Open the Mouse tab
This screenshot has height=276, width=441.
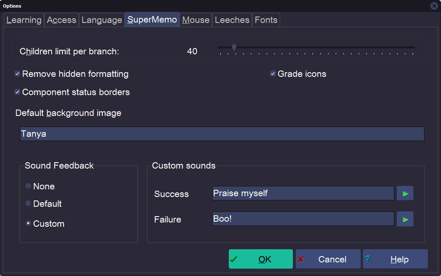tap(196, 20)
